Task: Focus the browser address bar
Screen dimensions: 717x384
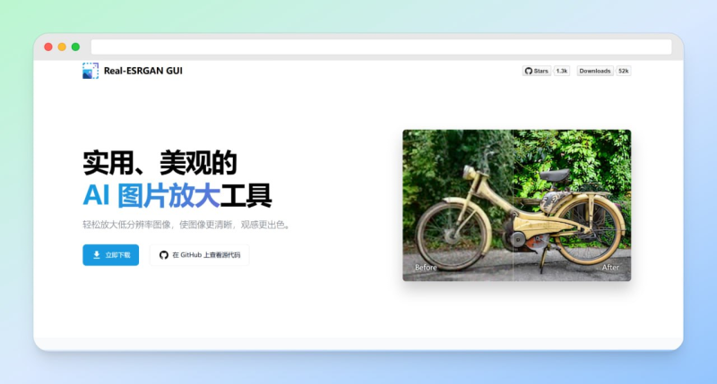Action: click(x=381, y=47)
